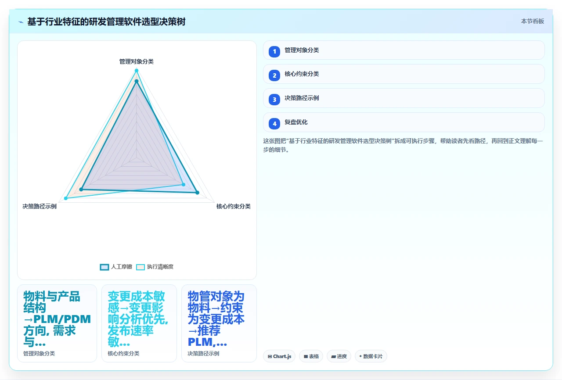Click the Chart.js tag label

click(x=282, y=356)
